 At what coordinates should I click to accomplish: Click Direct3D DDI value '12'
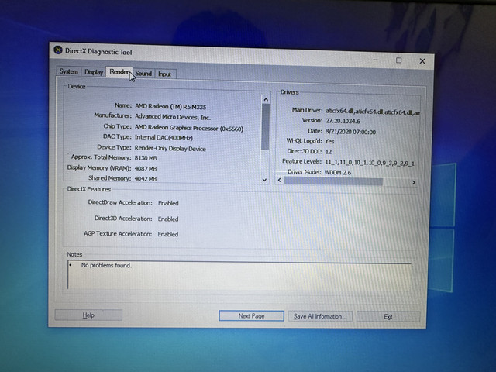point(329,152)
